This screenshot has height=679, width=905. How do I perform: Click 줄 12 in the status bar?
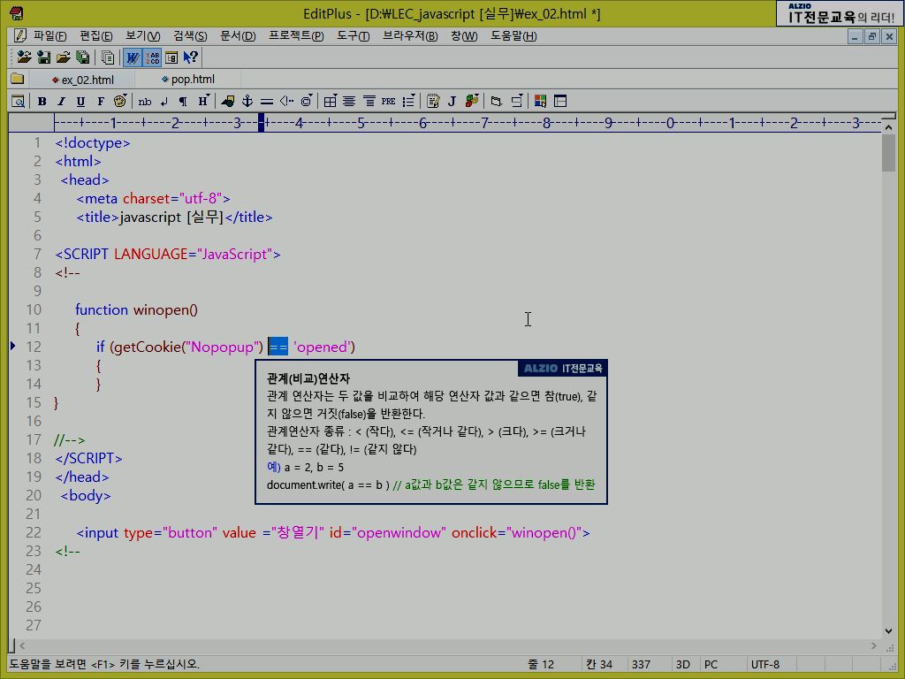(x=540, y=665)
